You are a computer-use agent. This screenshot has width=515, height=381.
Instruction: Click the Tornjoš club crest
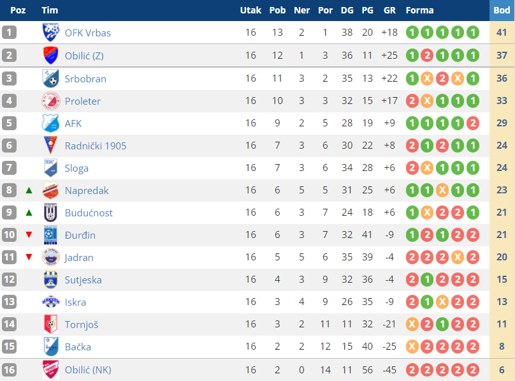pos(51,324)
